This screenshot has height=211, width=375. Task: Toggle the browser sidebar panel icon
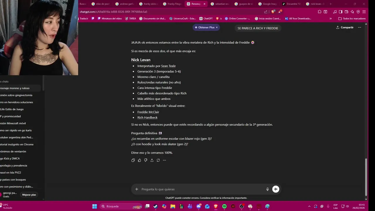coord(340,12)
